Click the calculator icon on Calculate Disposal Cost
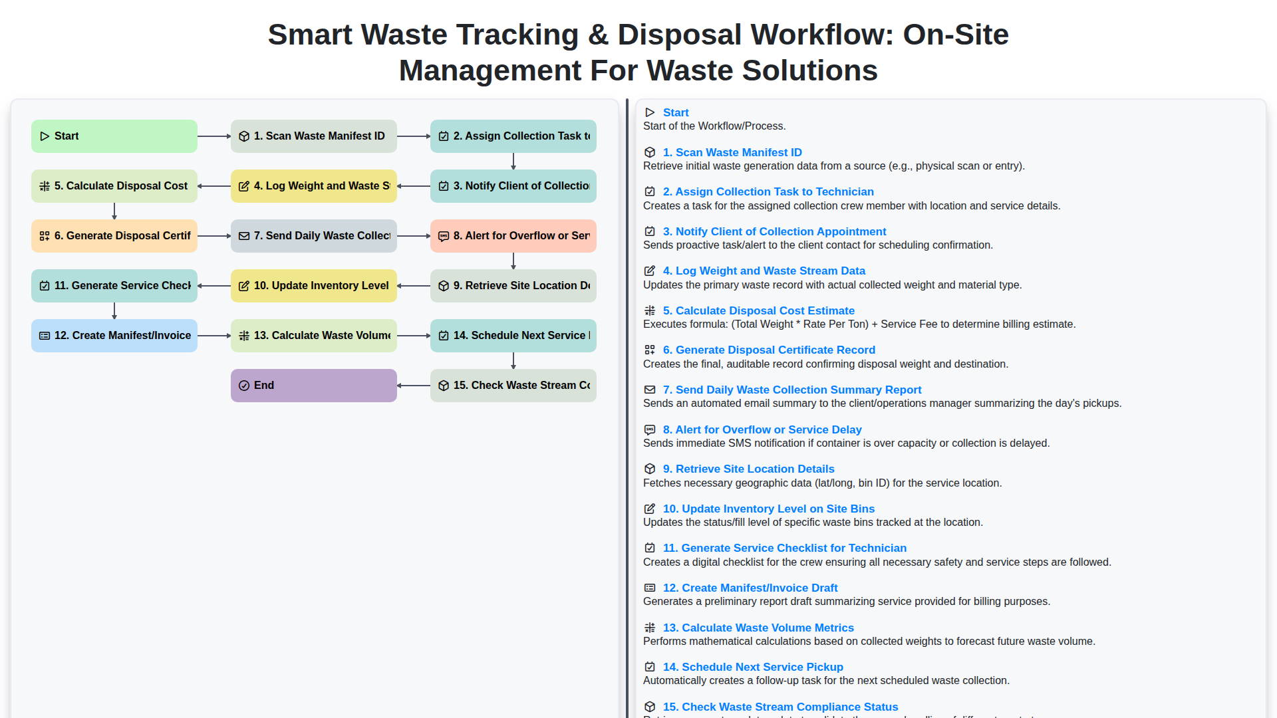This screenshot has width=1277, height=718. click(44, 186)
